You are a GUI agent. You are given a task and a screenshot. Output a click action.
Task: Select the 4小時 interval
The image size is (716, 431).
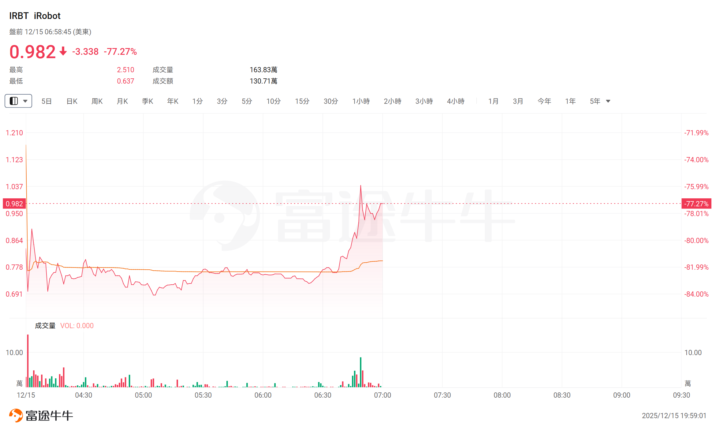pyautogui.click(x=456, y=101)
